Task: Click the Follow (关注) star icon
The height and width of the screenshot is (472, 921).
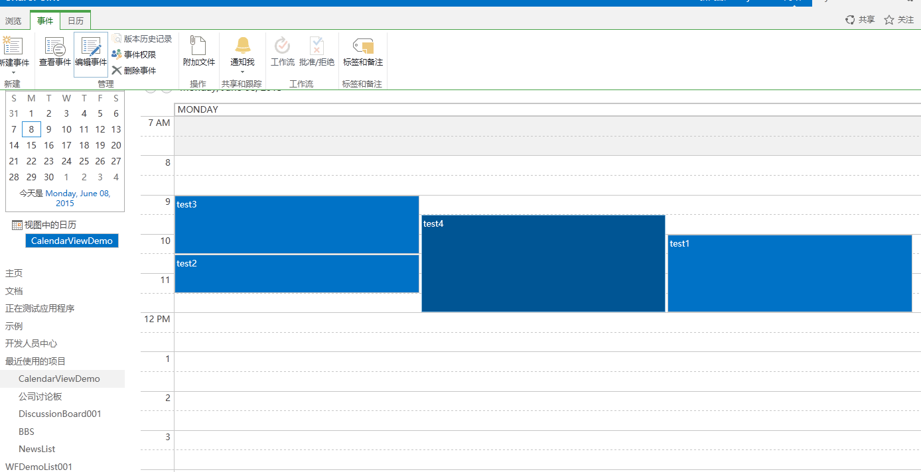Action: (x=889, y=20)
